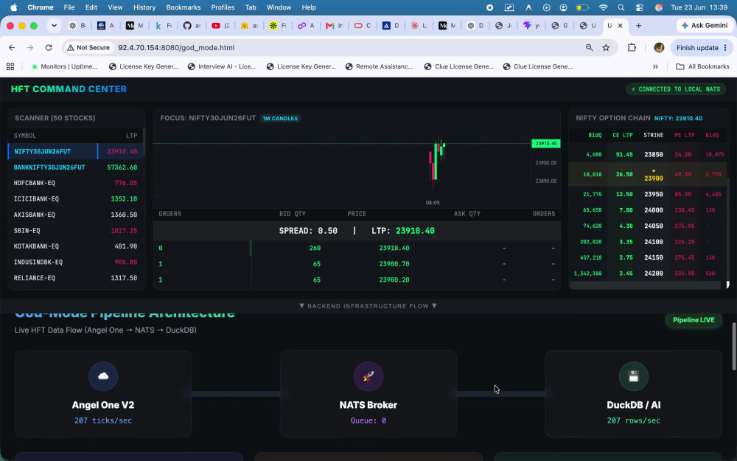Select RELIANCE-EQ row in scanner
737x461 pixels.
76,278
